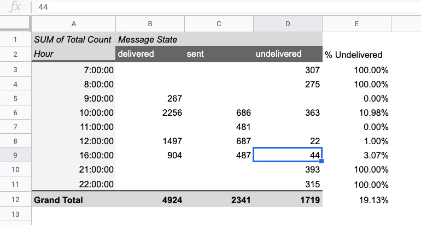
Task: Select row 2 header
Action: [x=15, y=54]
